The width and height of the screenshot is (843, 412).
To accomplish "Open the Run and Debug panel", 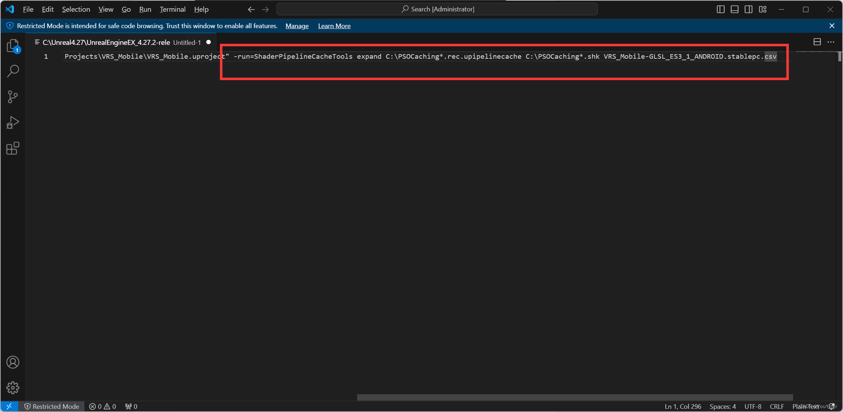I will point(12,122).
